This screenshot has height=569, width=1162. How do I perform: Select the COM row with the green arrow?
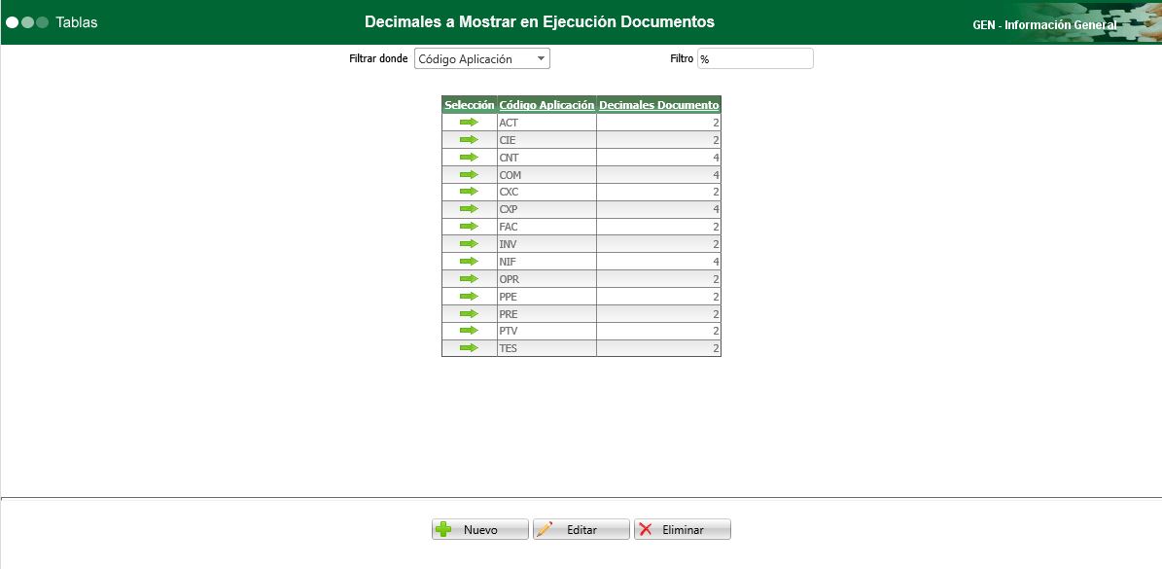[469, 174]
